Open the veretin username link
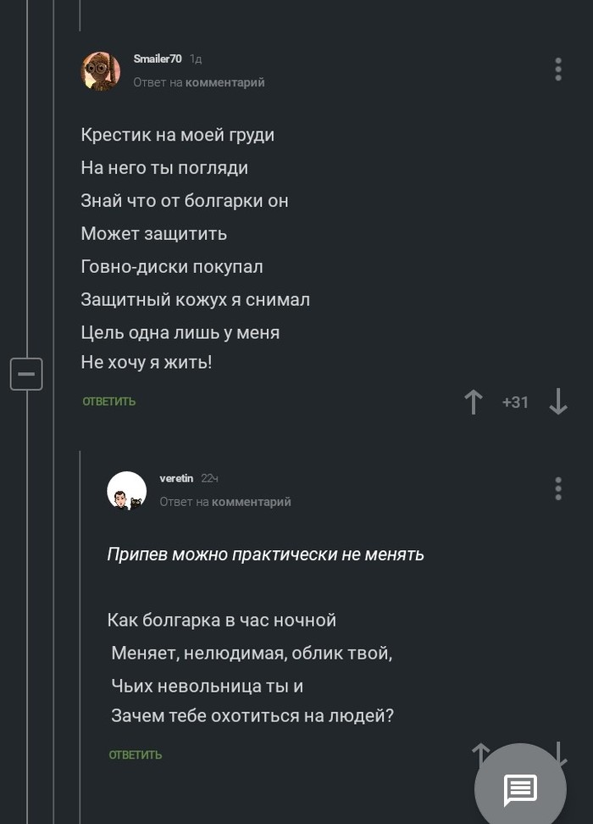593x824 pixels. click(x=176, y=478)
